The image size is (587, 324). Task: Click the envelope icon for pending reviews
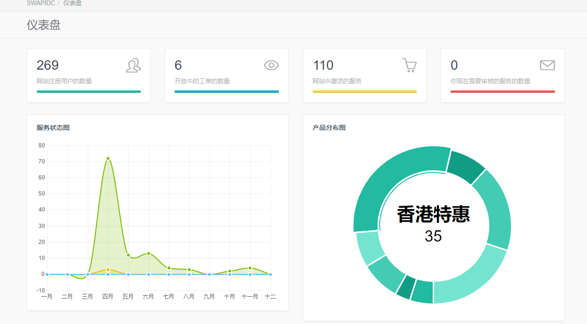coord(547,65)
